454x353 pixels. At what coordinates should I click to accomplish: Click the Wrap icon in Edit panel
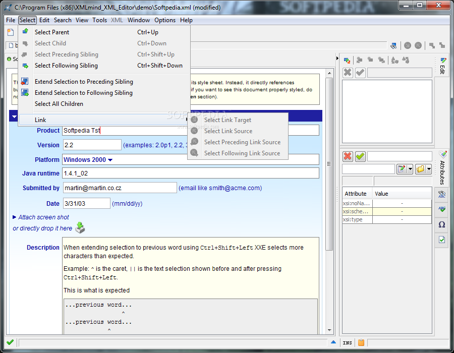point(406,60)
